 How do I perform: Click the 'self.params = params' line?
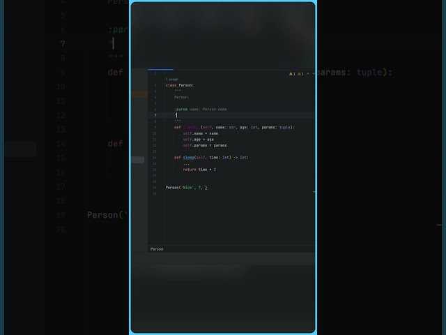[x=205, y=145]
